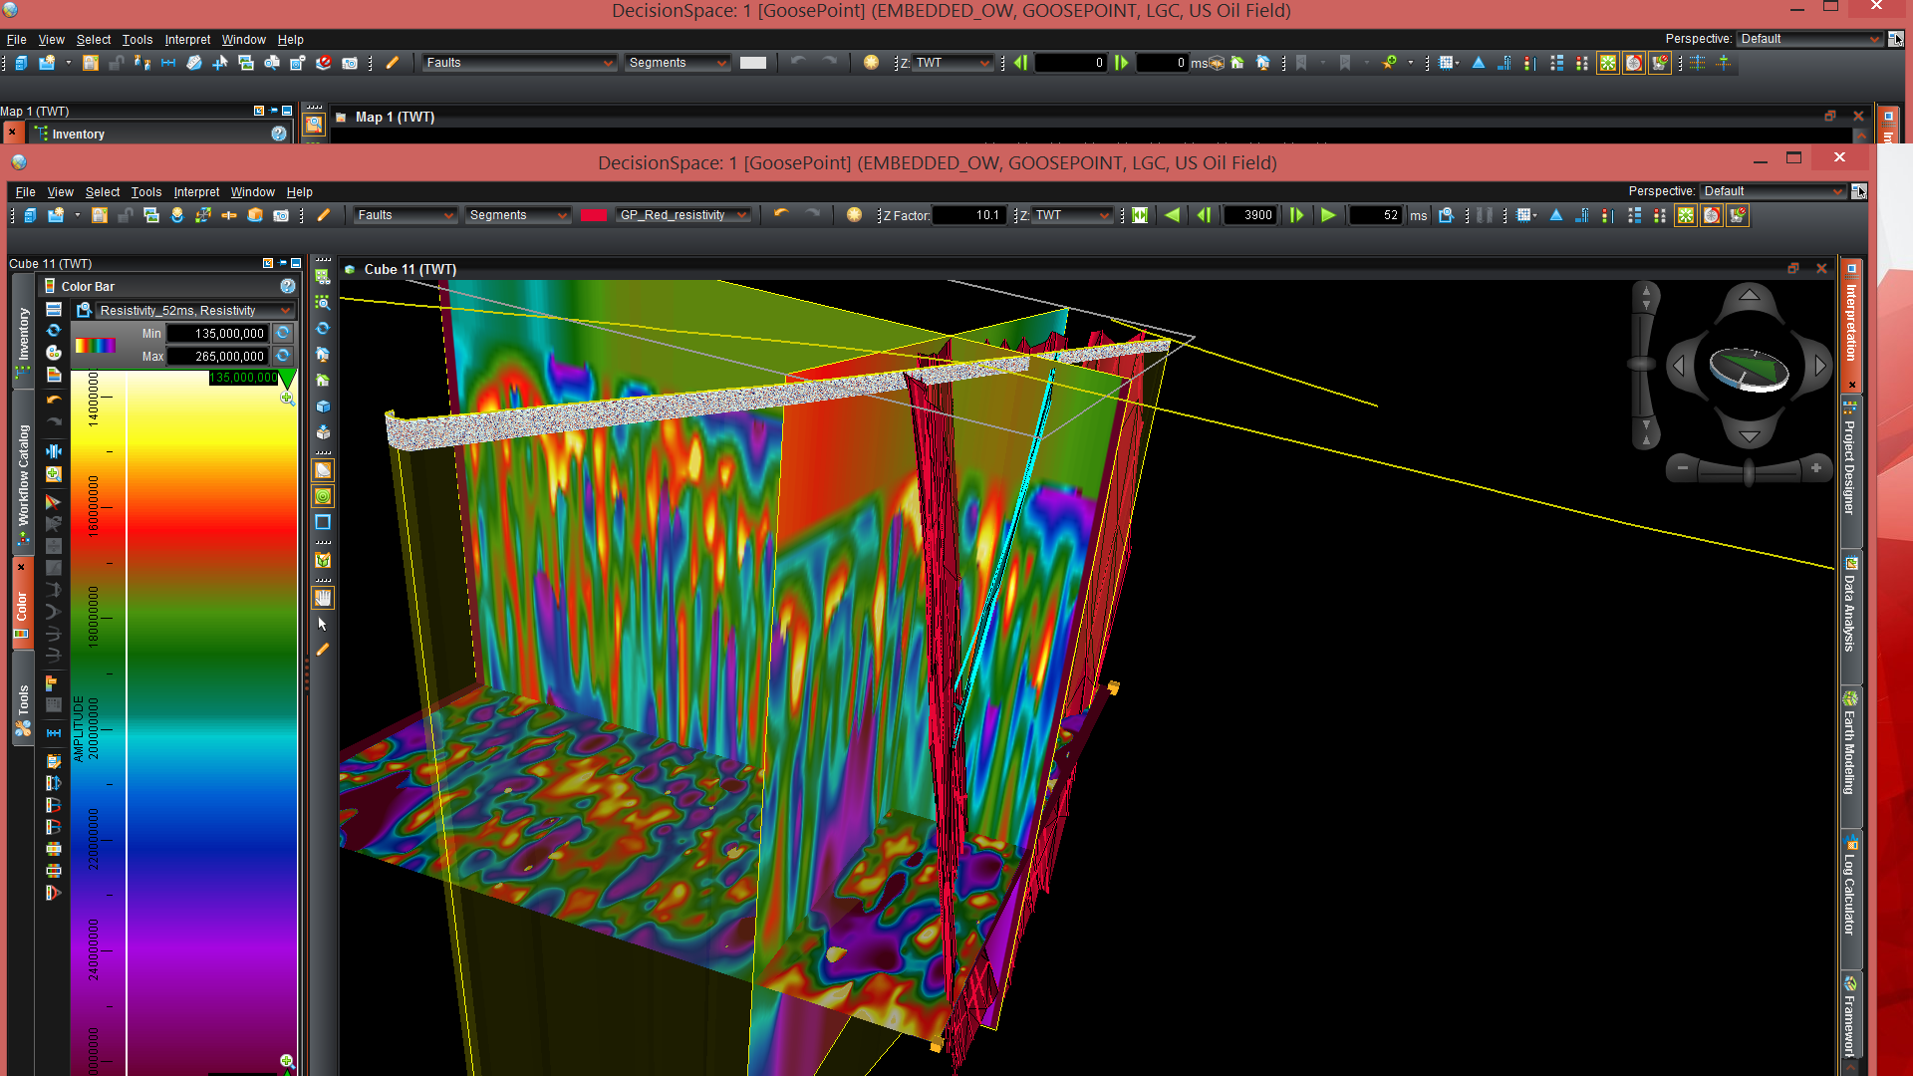Click the blue refresh icon in Color Bar sidebar

click(54, 331)
